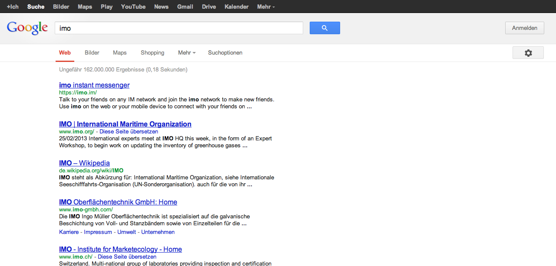
Task: Open IMO International Maritime Organization result
Action: [125, 124]
